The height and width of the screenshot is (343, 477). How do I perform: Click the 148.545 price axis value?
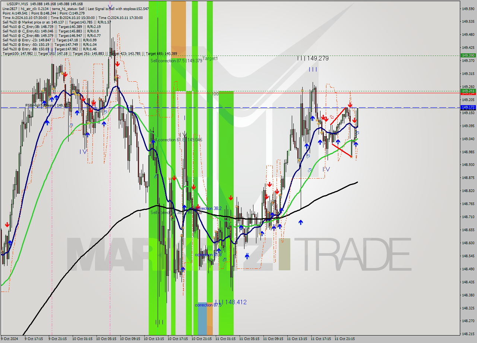click(468, 256)
